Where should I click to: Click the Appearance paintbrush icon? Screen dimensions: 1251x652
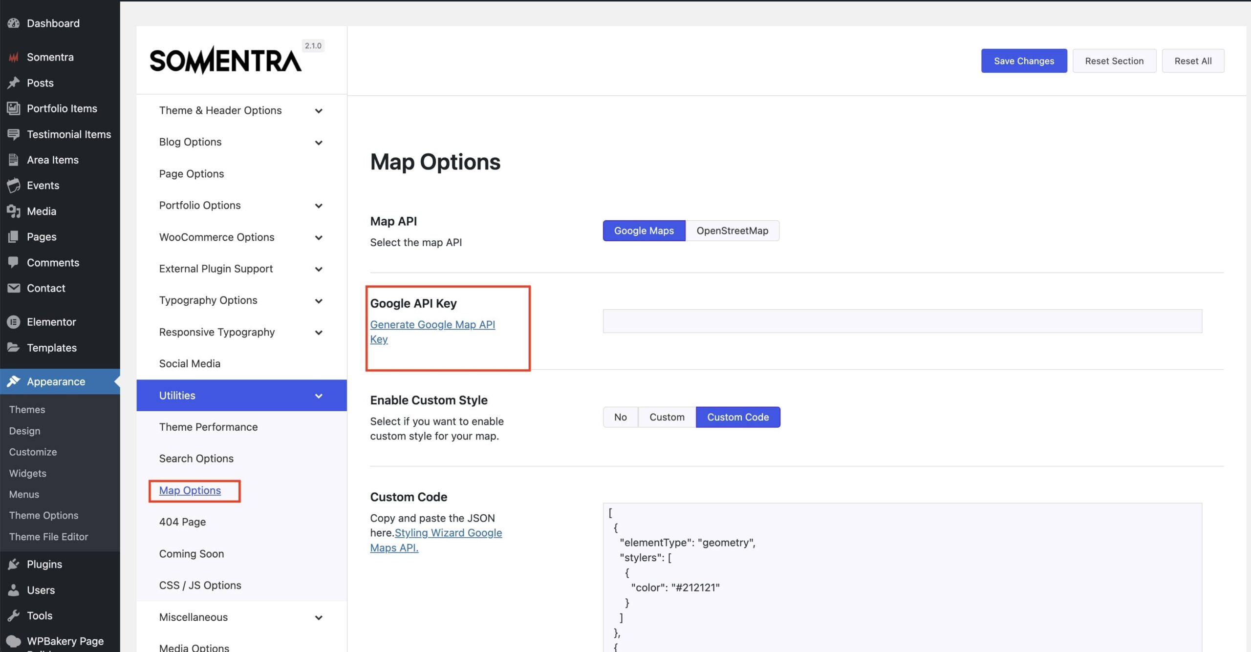(x=14, y=381)
